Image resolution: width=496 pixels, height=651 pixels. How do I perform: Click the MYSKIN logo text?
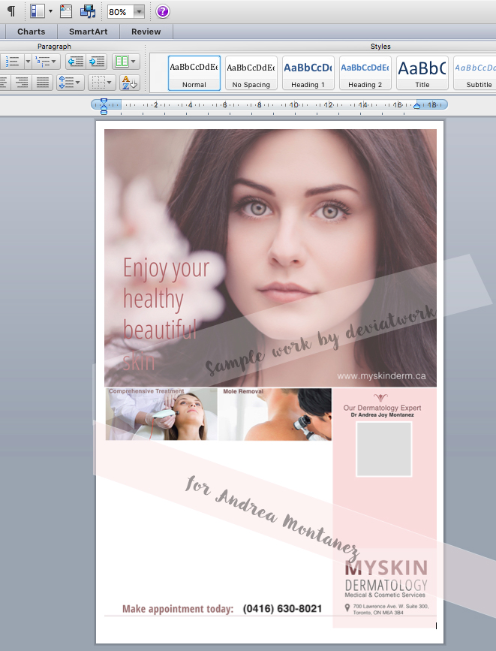pos(386,568)
